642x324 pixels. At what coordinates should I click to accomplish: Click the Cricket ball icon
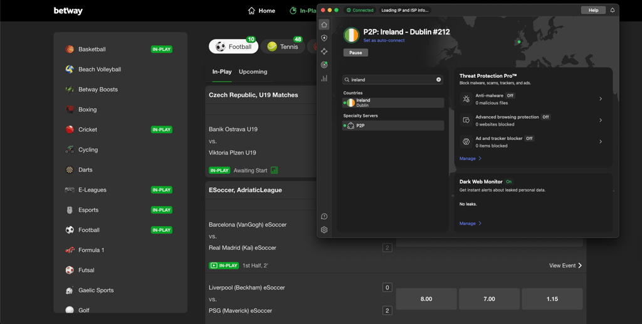coord(70,129)
